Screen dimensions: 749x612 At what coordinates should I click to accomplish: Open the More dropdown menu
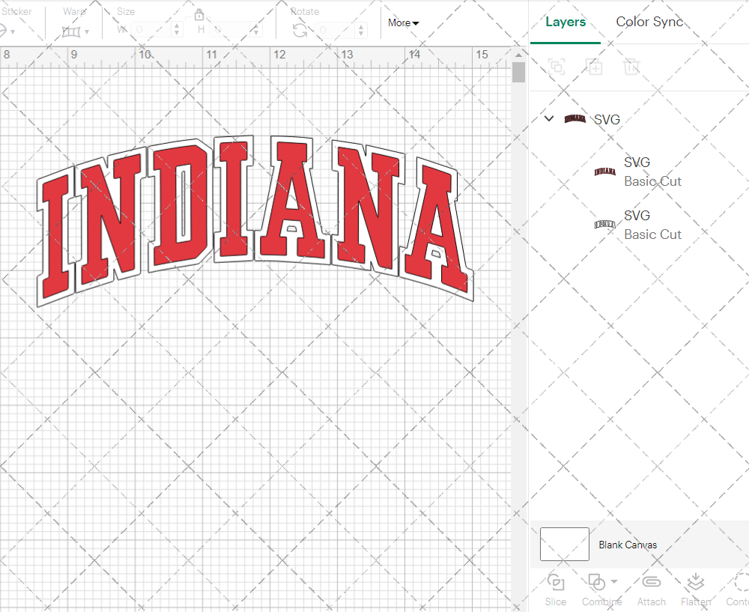pos(403,23)
